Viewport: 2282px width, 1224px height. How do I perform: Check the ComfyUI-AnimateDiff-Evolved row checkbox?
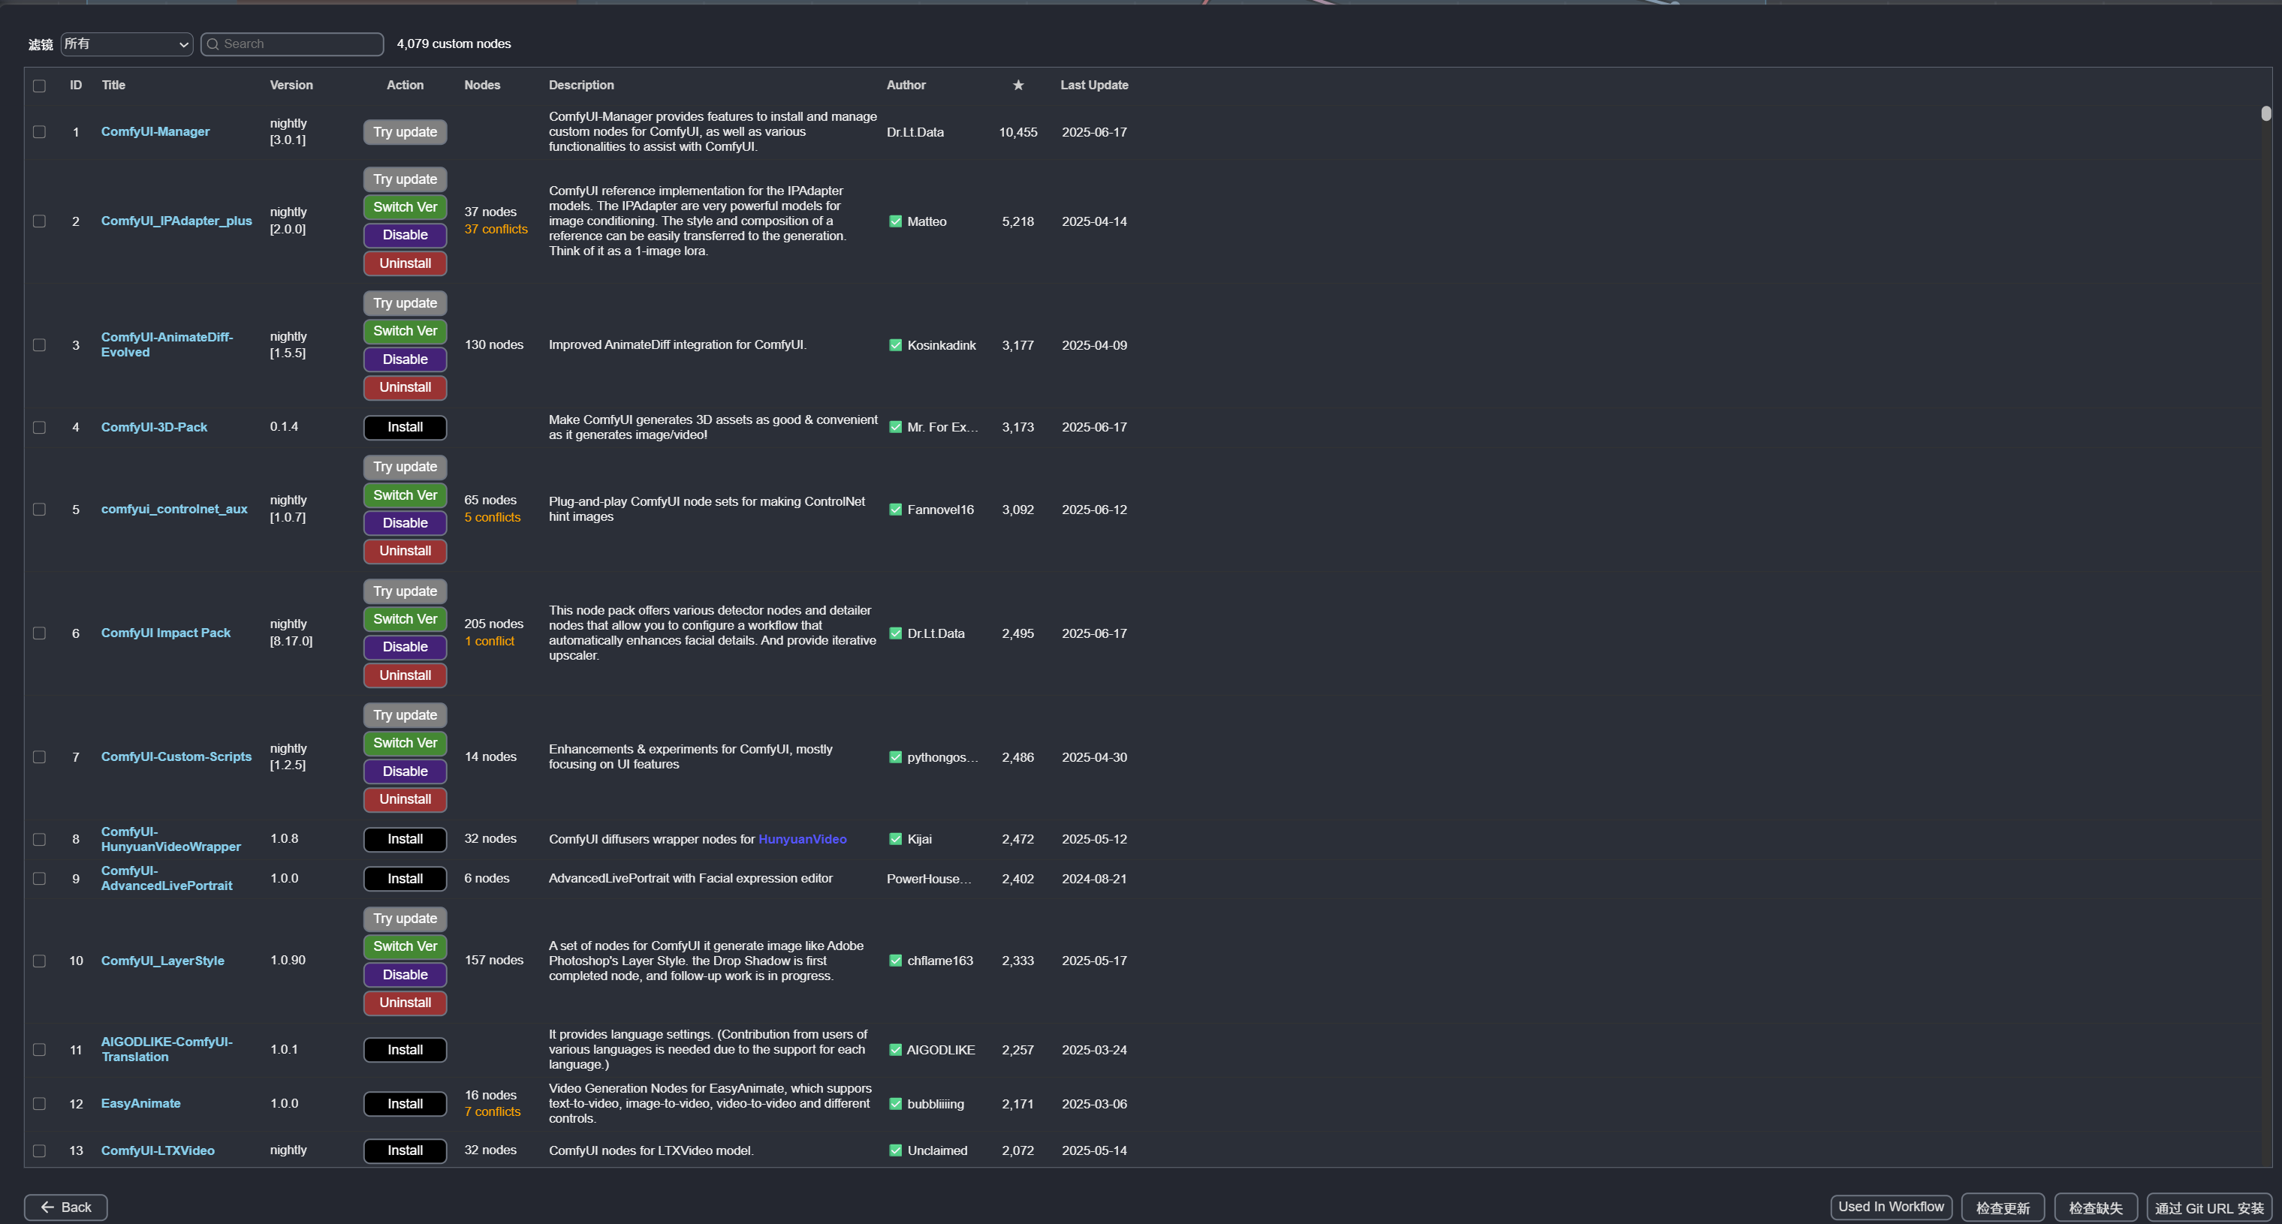tap(39, 345)
